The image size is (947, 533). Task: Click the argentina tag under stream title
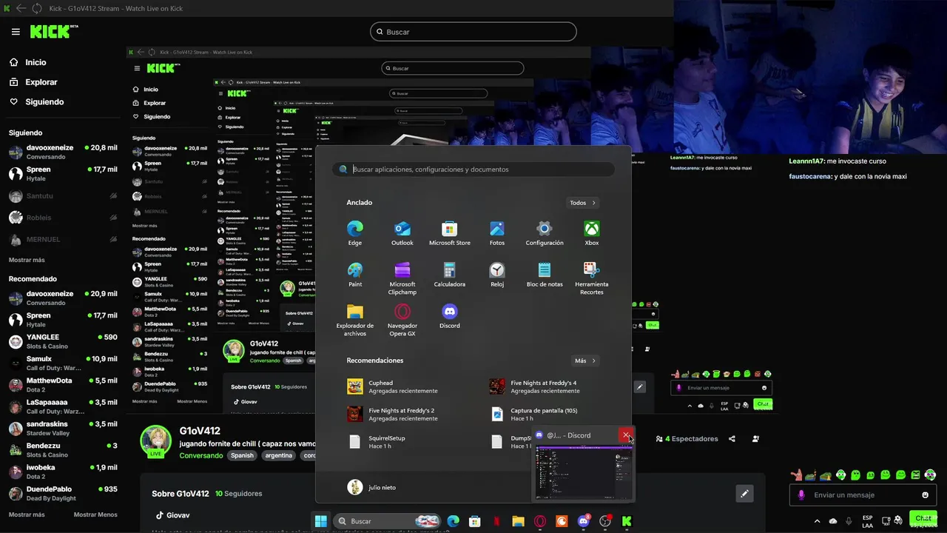[279, 455]
